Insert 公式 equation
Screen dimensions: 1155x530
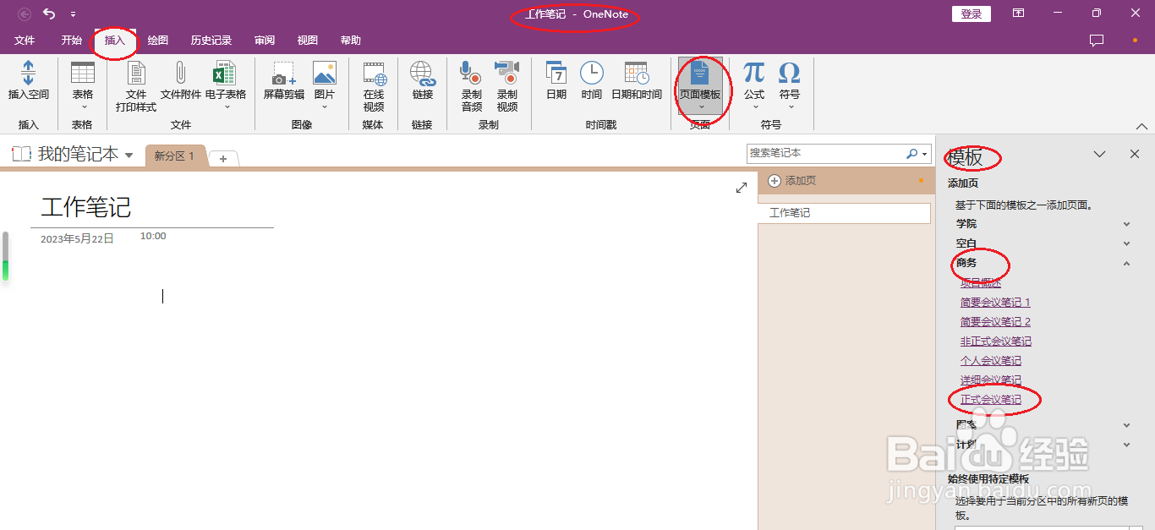[755, 86]
